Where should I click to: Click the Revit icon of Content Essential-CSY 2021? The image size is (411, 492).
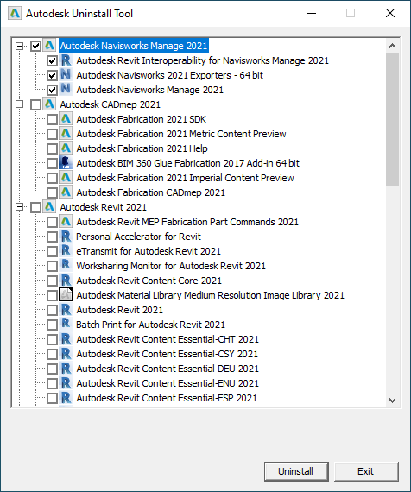pos(66,354)
